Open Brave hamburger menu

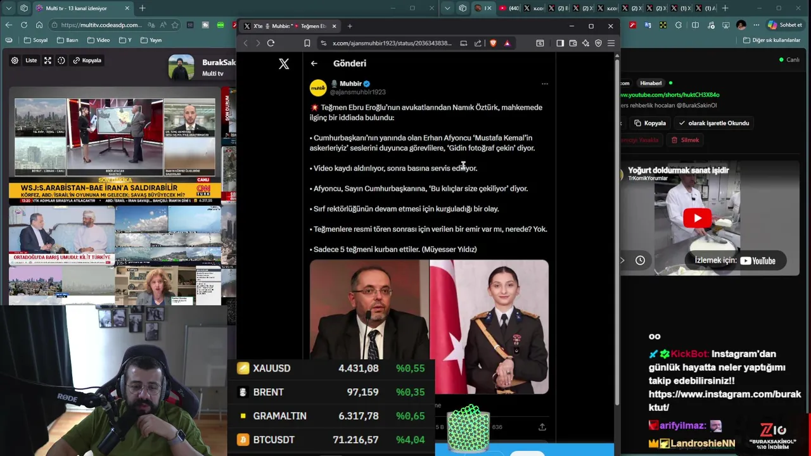click(611, 43)
